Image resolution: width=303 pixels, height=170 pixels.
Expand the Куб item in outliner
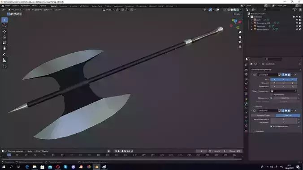(252, 20)
